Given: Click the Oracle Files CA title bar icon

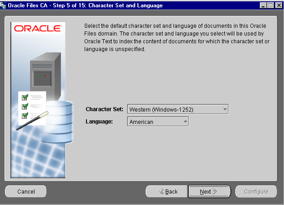Looking at the screenshot, I should pyautogui.click(x=3, y=5).
